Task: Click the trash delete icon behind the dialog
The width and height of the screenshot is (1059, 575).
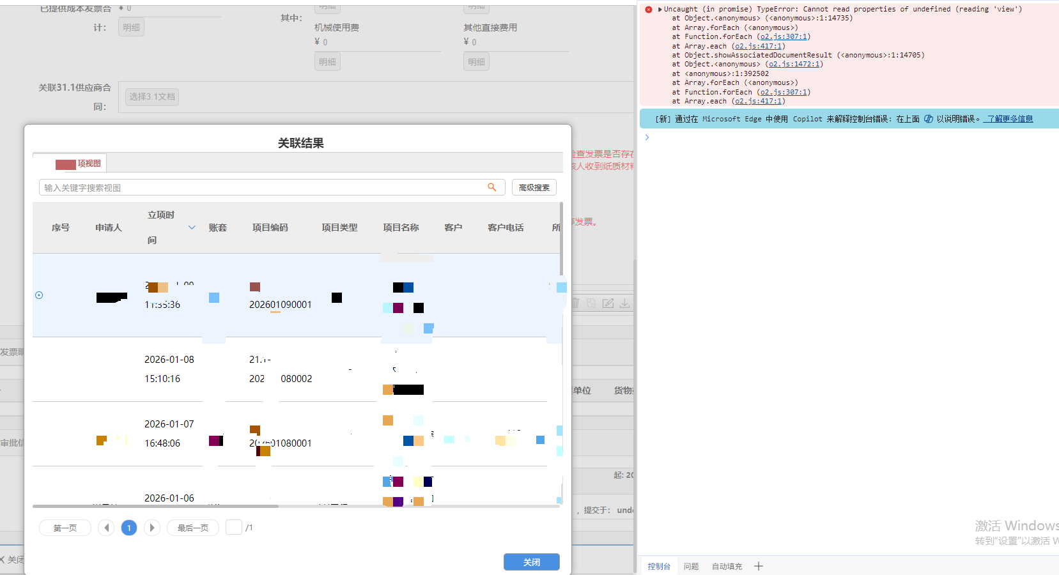Action: click(575, 303)
